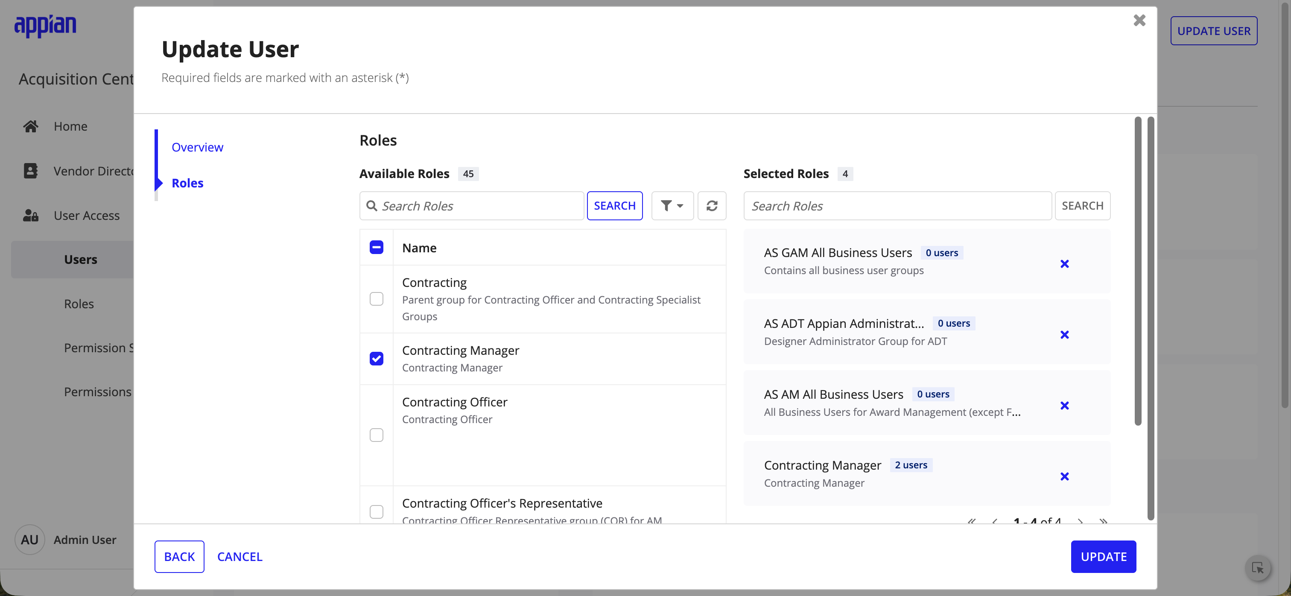Remove AS ADT Appian Administrator role
The image size is (1291, 596).
(1064, 335)
